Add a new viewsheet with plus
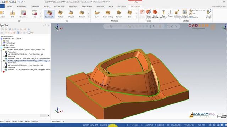The width and height of the screenshot is (227, 127). (x=63, y=121)
